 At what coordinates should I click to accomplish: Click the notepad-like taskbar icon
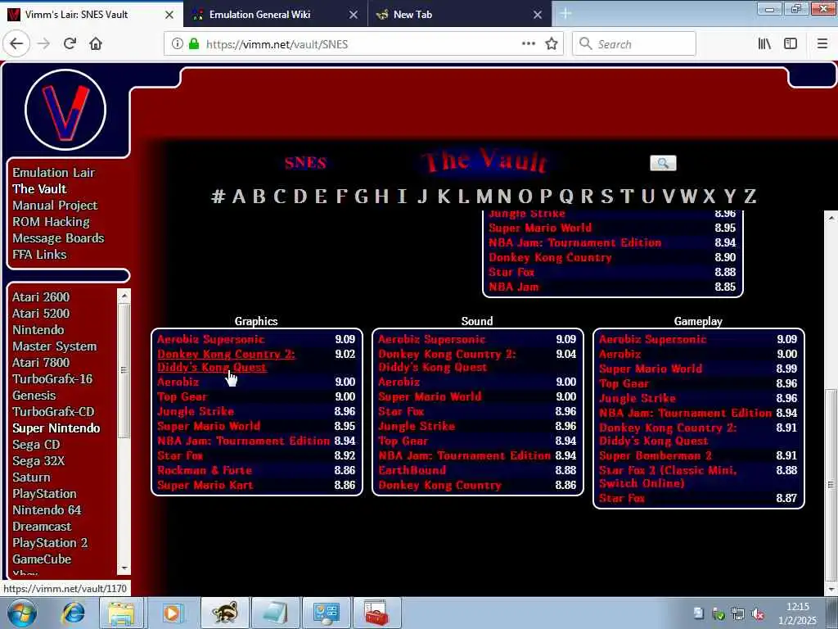point(275,613)
